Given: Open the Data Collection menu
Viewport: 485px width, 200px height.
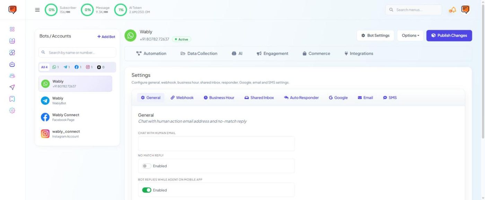Looking at the screenshot, I should 199,54.
